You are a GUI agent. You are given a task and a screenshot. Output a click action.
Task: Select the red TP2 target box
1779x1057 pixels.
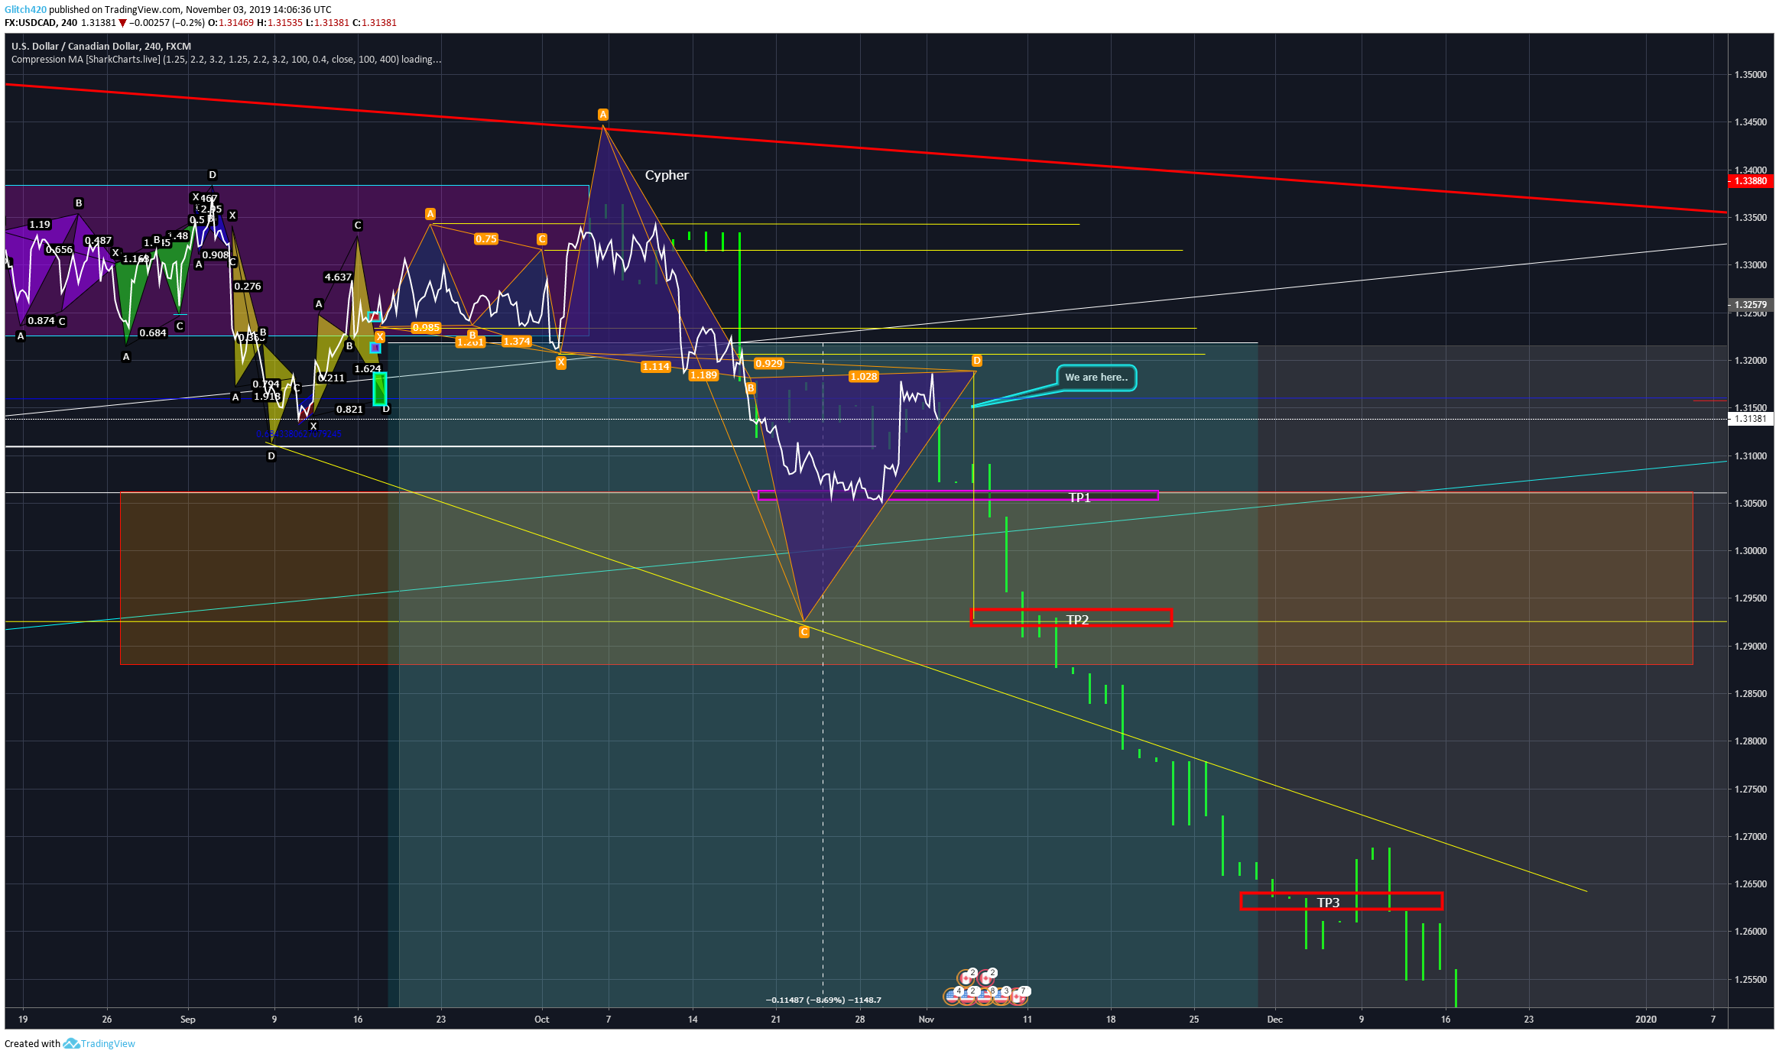pos(1071,618)
